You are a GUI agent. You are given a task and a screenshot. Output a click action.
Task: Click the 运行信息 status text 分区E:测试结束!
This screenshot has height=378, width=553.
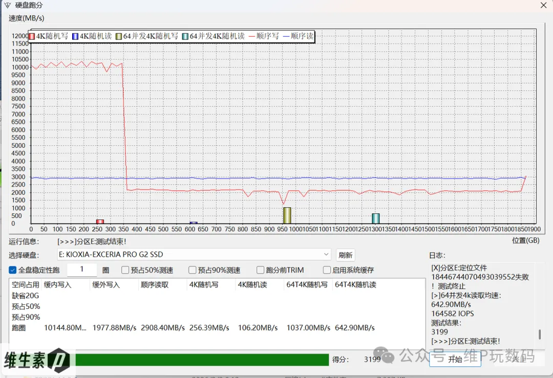point(92,241)
